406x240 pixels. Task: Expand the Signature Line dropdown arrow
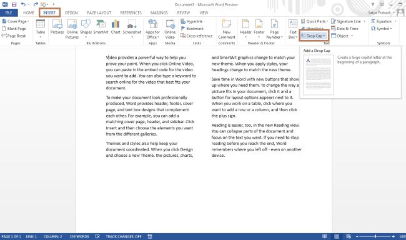[365, 21]
